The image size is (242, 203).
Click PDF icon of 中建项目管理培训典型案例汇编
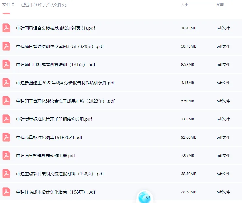coord(6,46)
